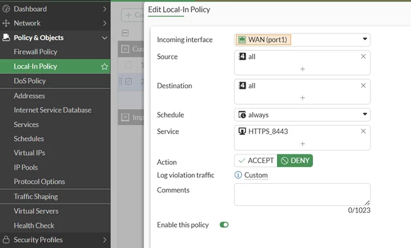Select the Local-In Policy menu item

click(x=55, y=66)
